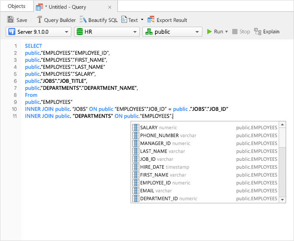294x241 pixels.
Task: Click the Stop button label
Action: pos(244,32)
